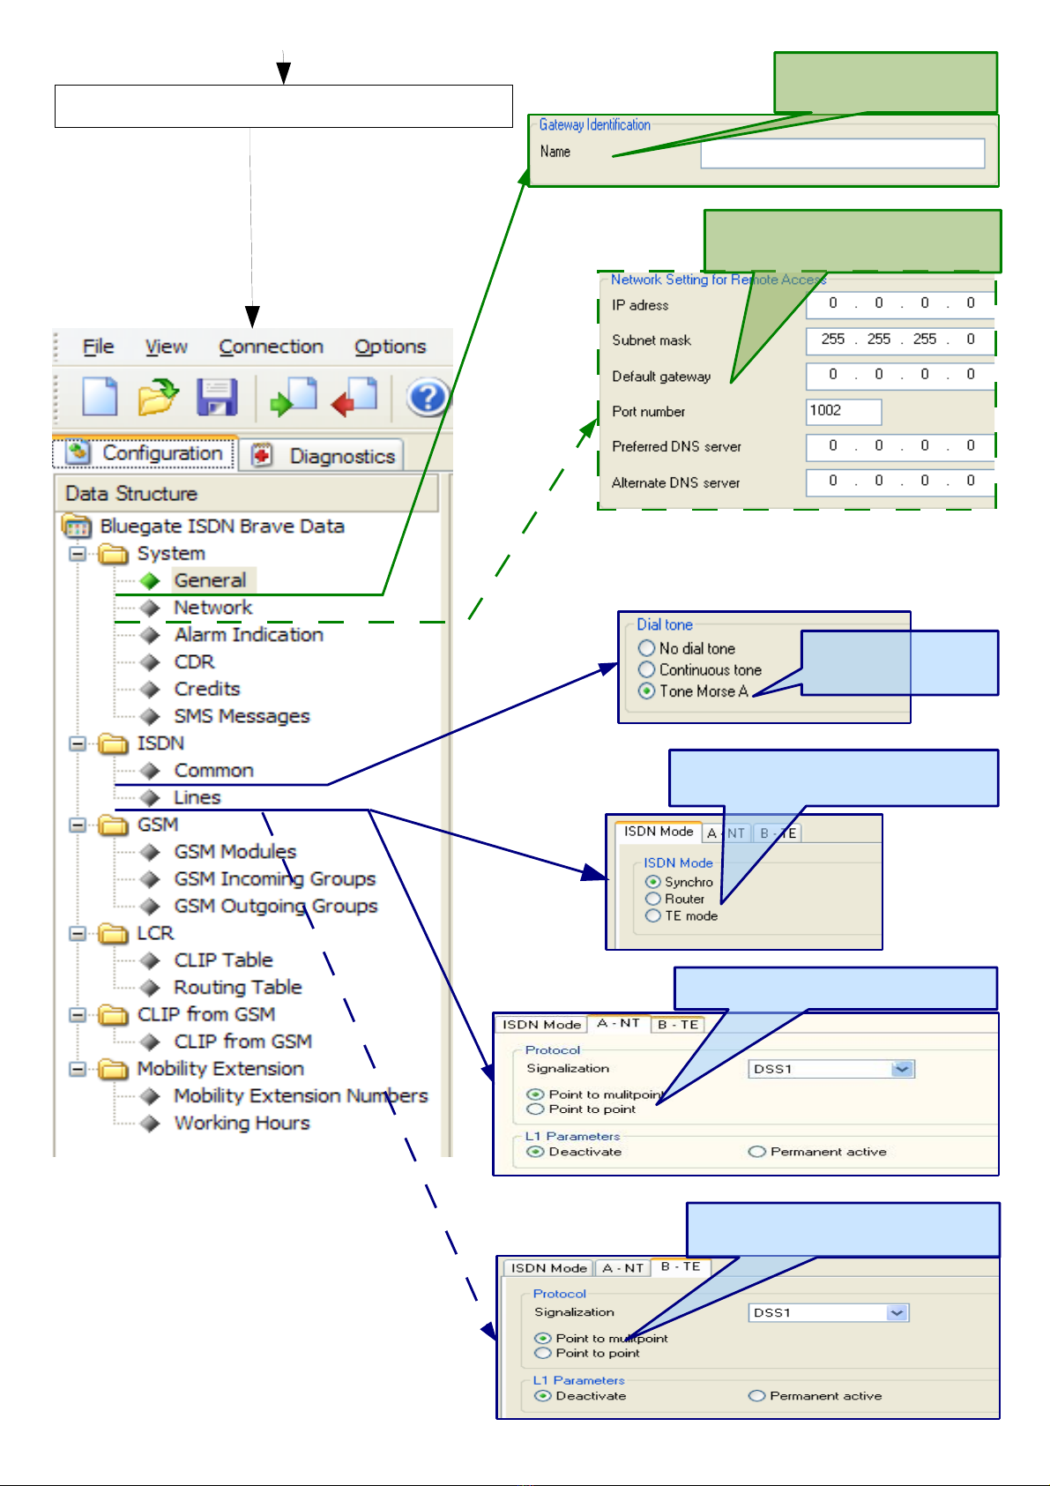1050x1486 pixels.
Task: Click the green diamond next to General
Action: coord(150,581)
